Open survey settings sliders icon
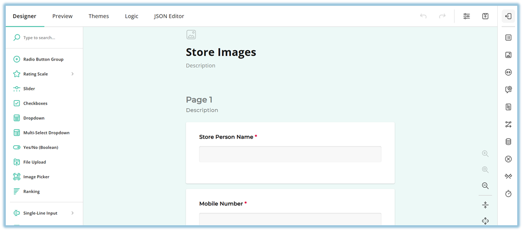 [466, 16]
